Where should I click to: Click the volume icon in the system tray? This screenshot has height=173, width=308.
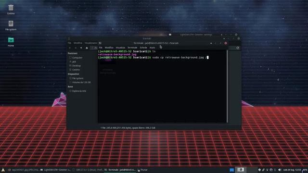(280, 170)
